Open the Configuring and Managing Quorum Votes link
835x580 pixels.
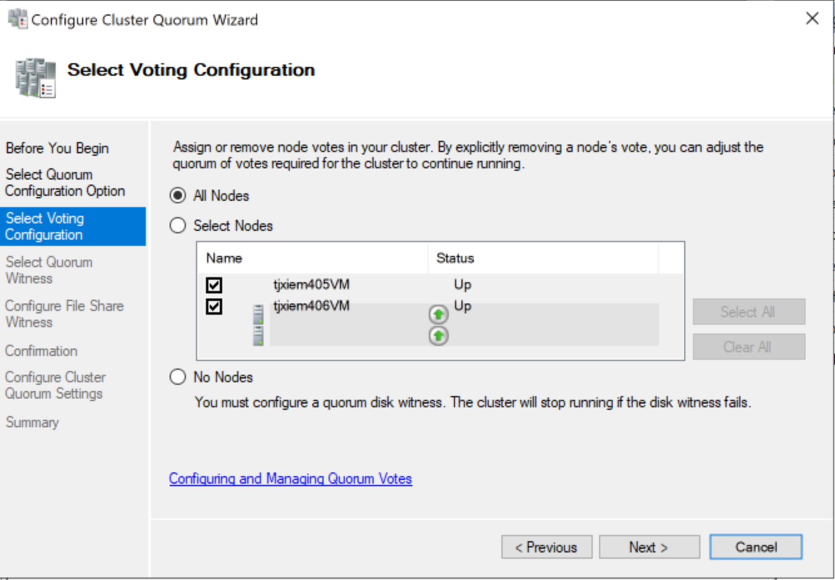tap(290, 479)
